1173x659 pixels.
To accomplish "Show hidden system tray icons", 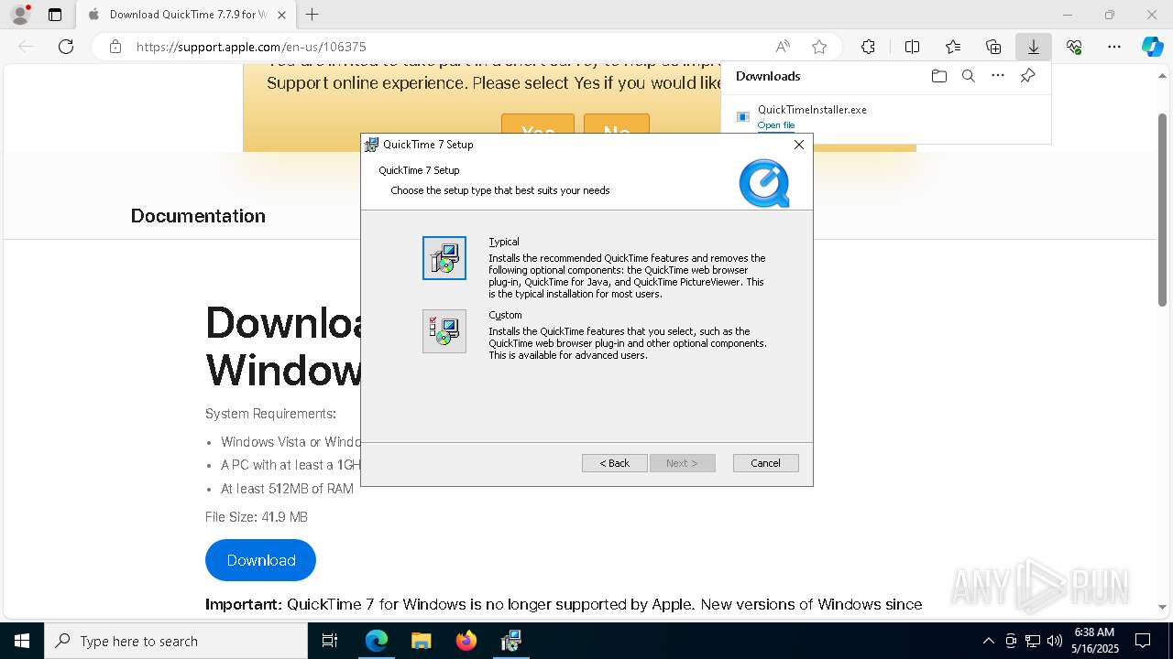I will click(988, 641).
